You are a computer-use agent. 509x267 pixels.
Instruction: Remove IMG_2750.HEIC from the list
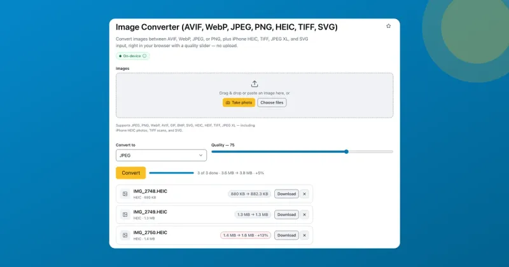coord(305,235)
